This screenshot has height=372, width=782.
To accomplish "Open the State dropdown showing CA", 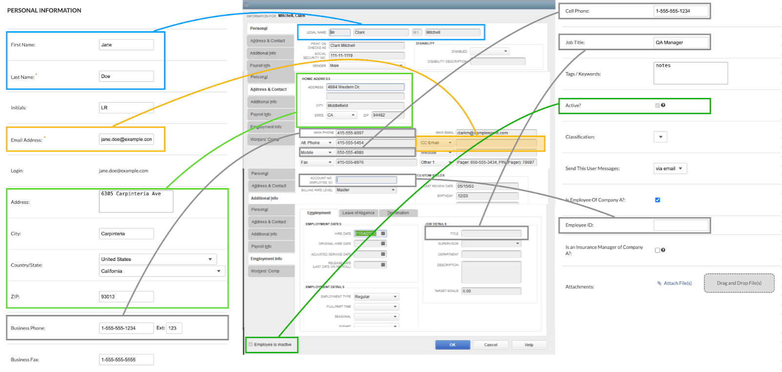I will click(x=342, y=115).
